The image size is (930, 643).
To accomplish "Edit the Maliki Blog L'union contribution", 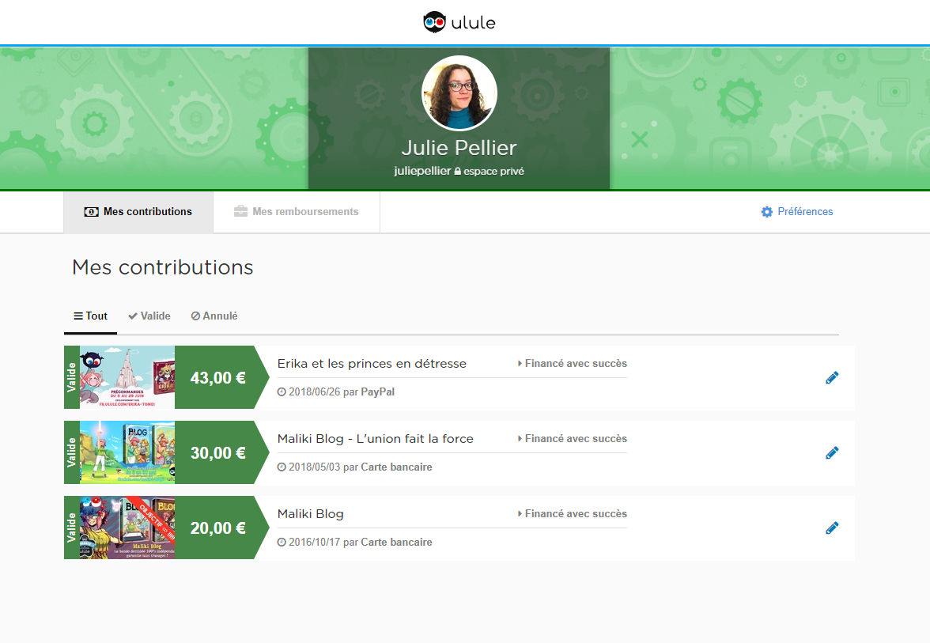I will point(831,453).
